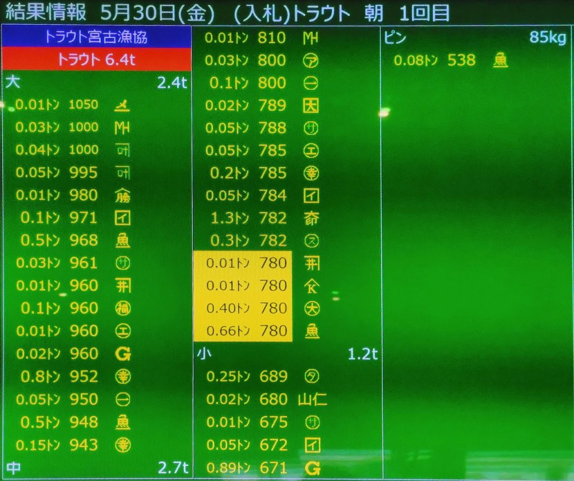Click the G mark in the 671 row
This screenshot has height=481, width=574.
point(312,468)
